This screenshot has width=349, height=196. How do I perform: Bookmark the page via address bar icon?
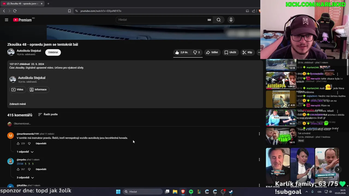coord(69,11)
